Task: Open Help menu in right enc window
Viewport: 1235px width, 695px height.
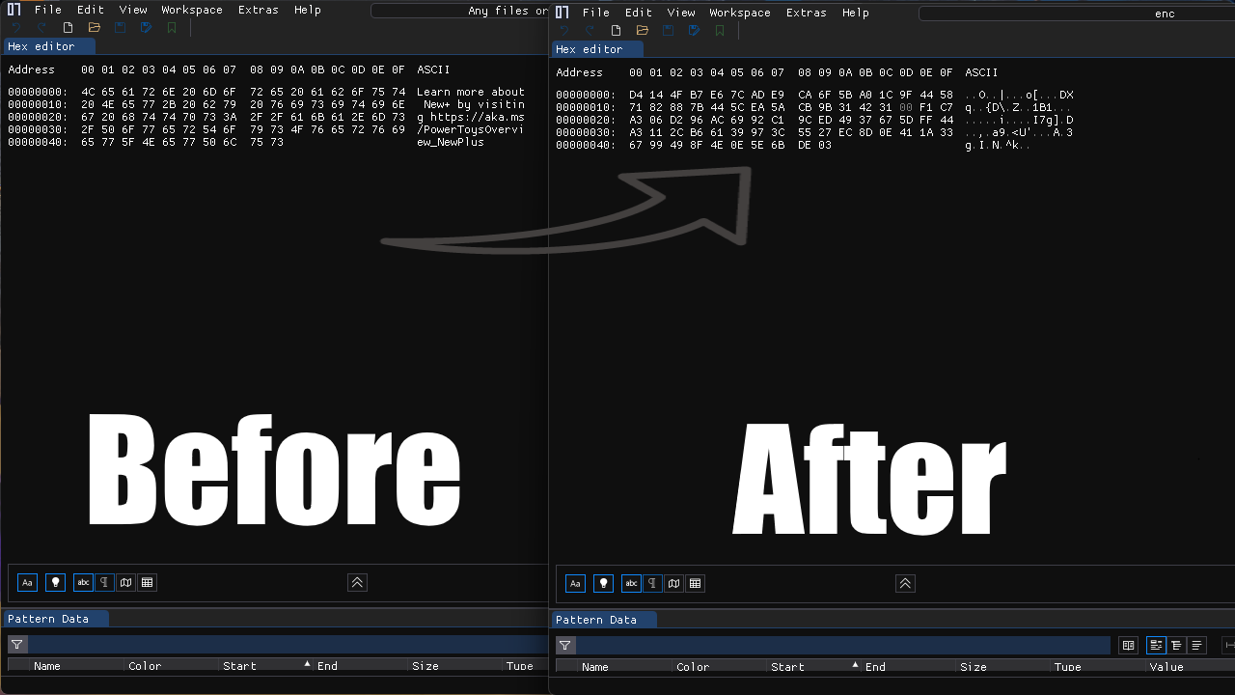Action: point(856,13)
